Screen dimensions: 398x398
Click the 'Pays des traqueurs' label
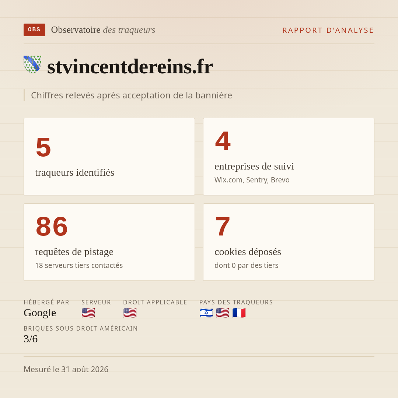point(236,302)
